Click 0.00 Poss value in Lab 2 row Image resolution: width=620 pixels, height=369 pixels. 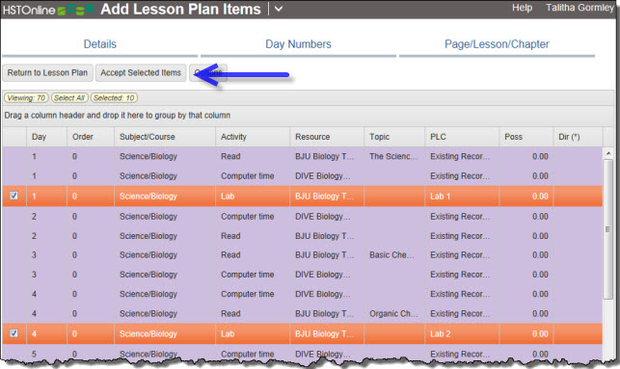(540, 334)
